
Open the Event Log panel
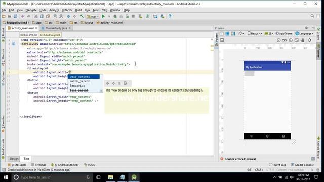coord(277,165)
